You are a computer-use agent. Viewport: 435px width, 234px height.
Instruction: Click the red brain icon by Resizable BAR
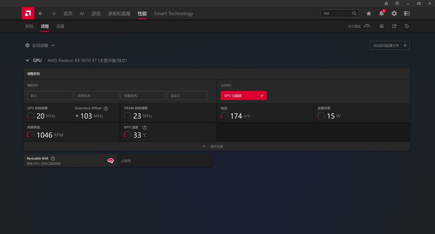coord(111,161)
